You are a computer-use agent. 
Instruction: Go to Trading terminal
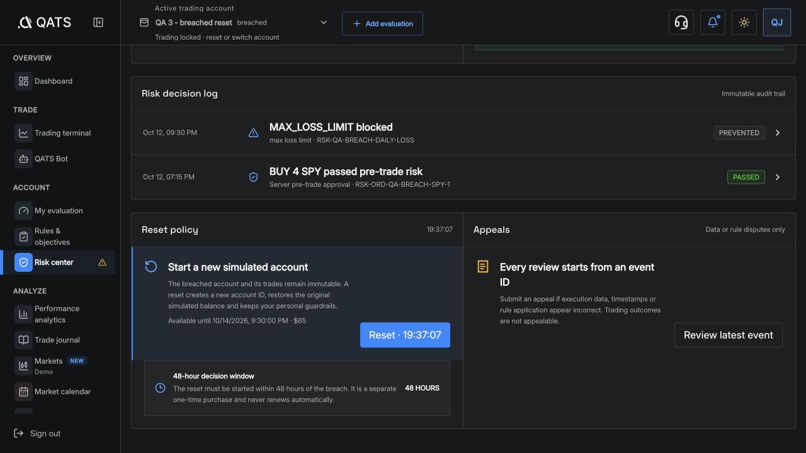coord(60,133)
